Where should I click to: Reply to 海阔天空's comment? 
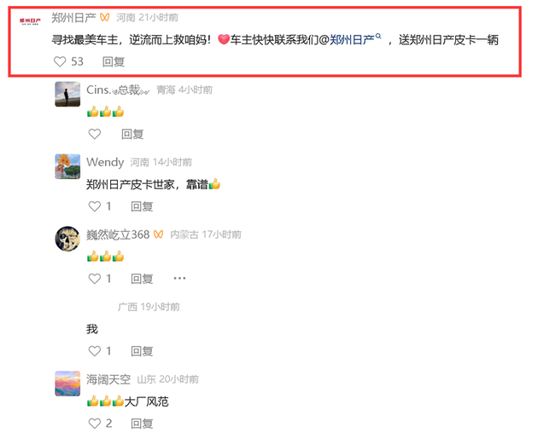(142, 424)
